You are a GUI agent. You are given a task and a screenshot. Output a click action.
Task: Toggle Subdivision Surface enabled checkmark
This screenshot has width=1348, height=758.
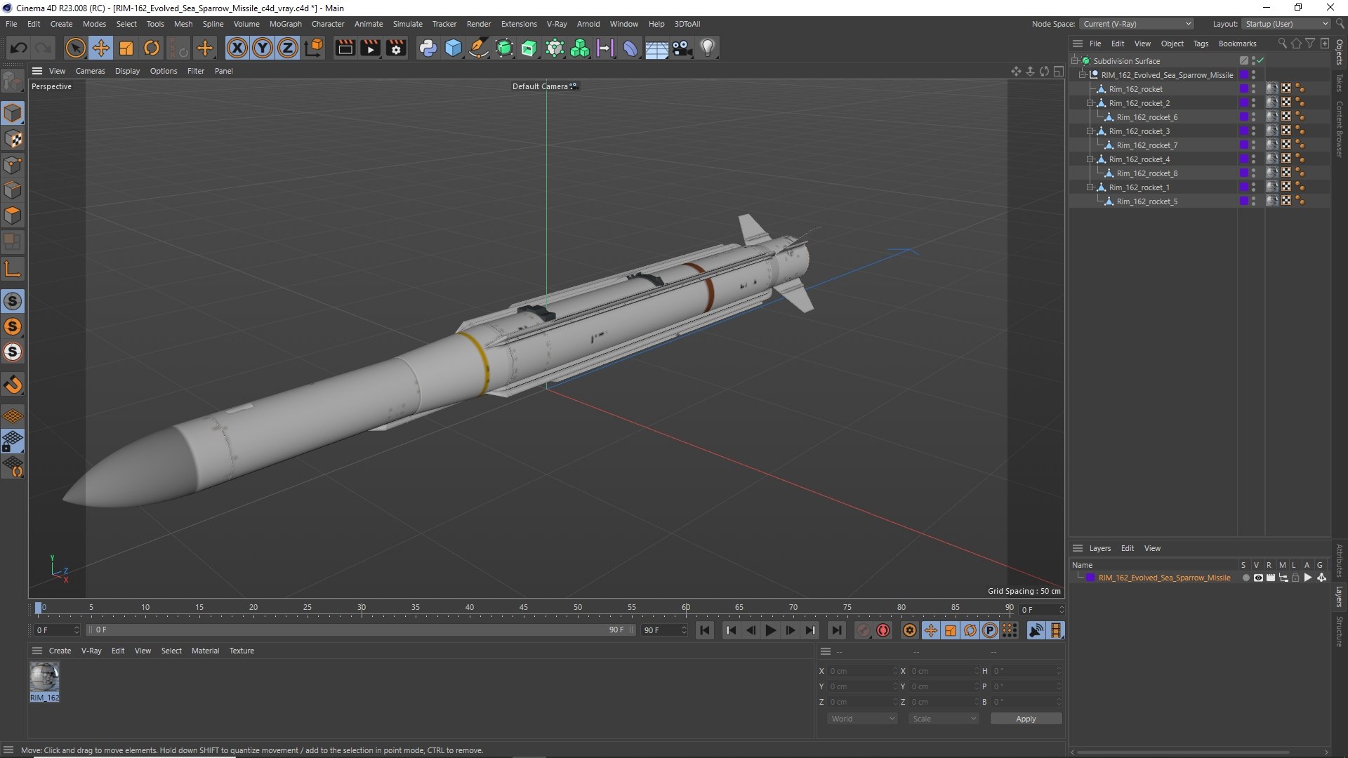point(1260,61)
